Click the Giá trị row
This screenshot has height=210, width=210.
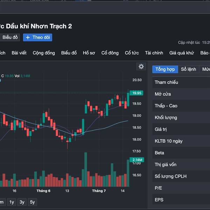181,129
